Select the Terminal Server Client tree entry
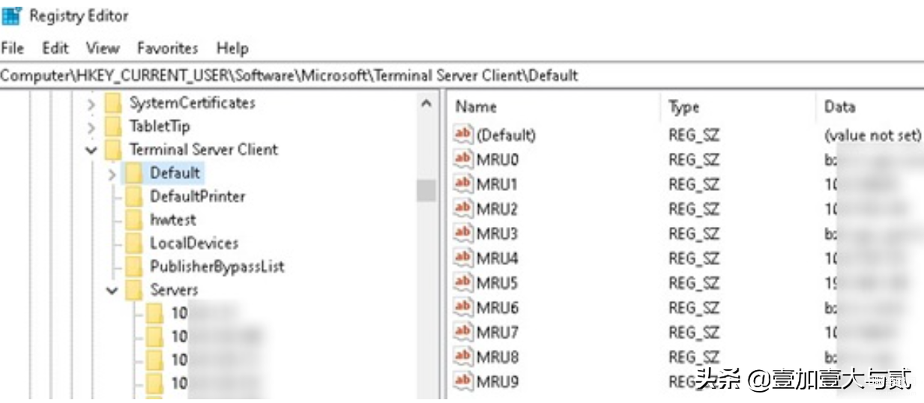Image resolution: width=924 pixels, height=403 pixels. tap(203, 149)
